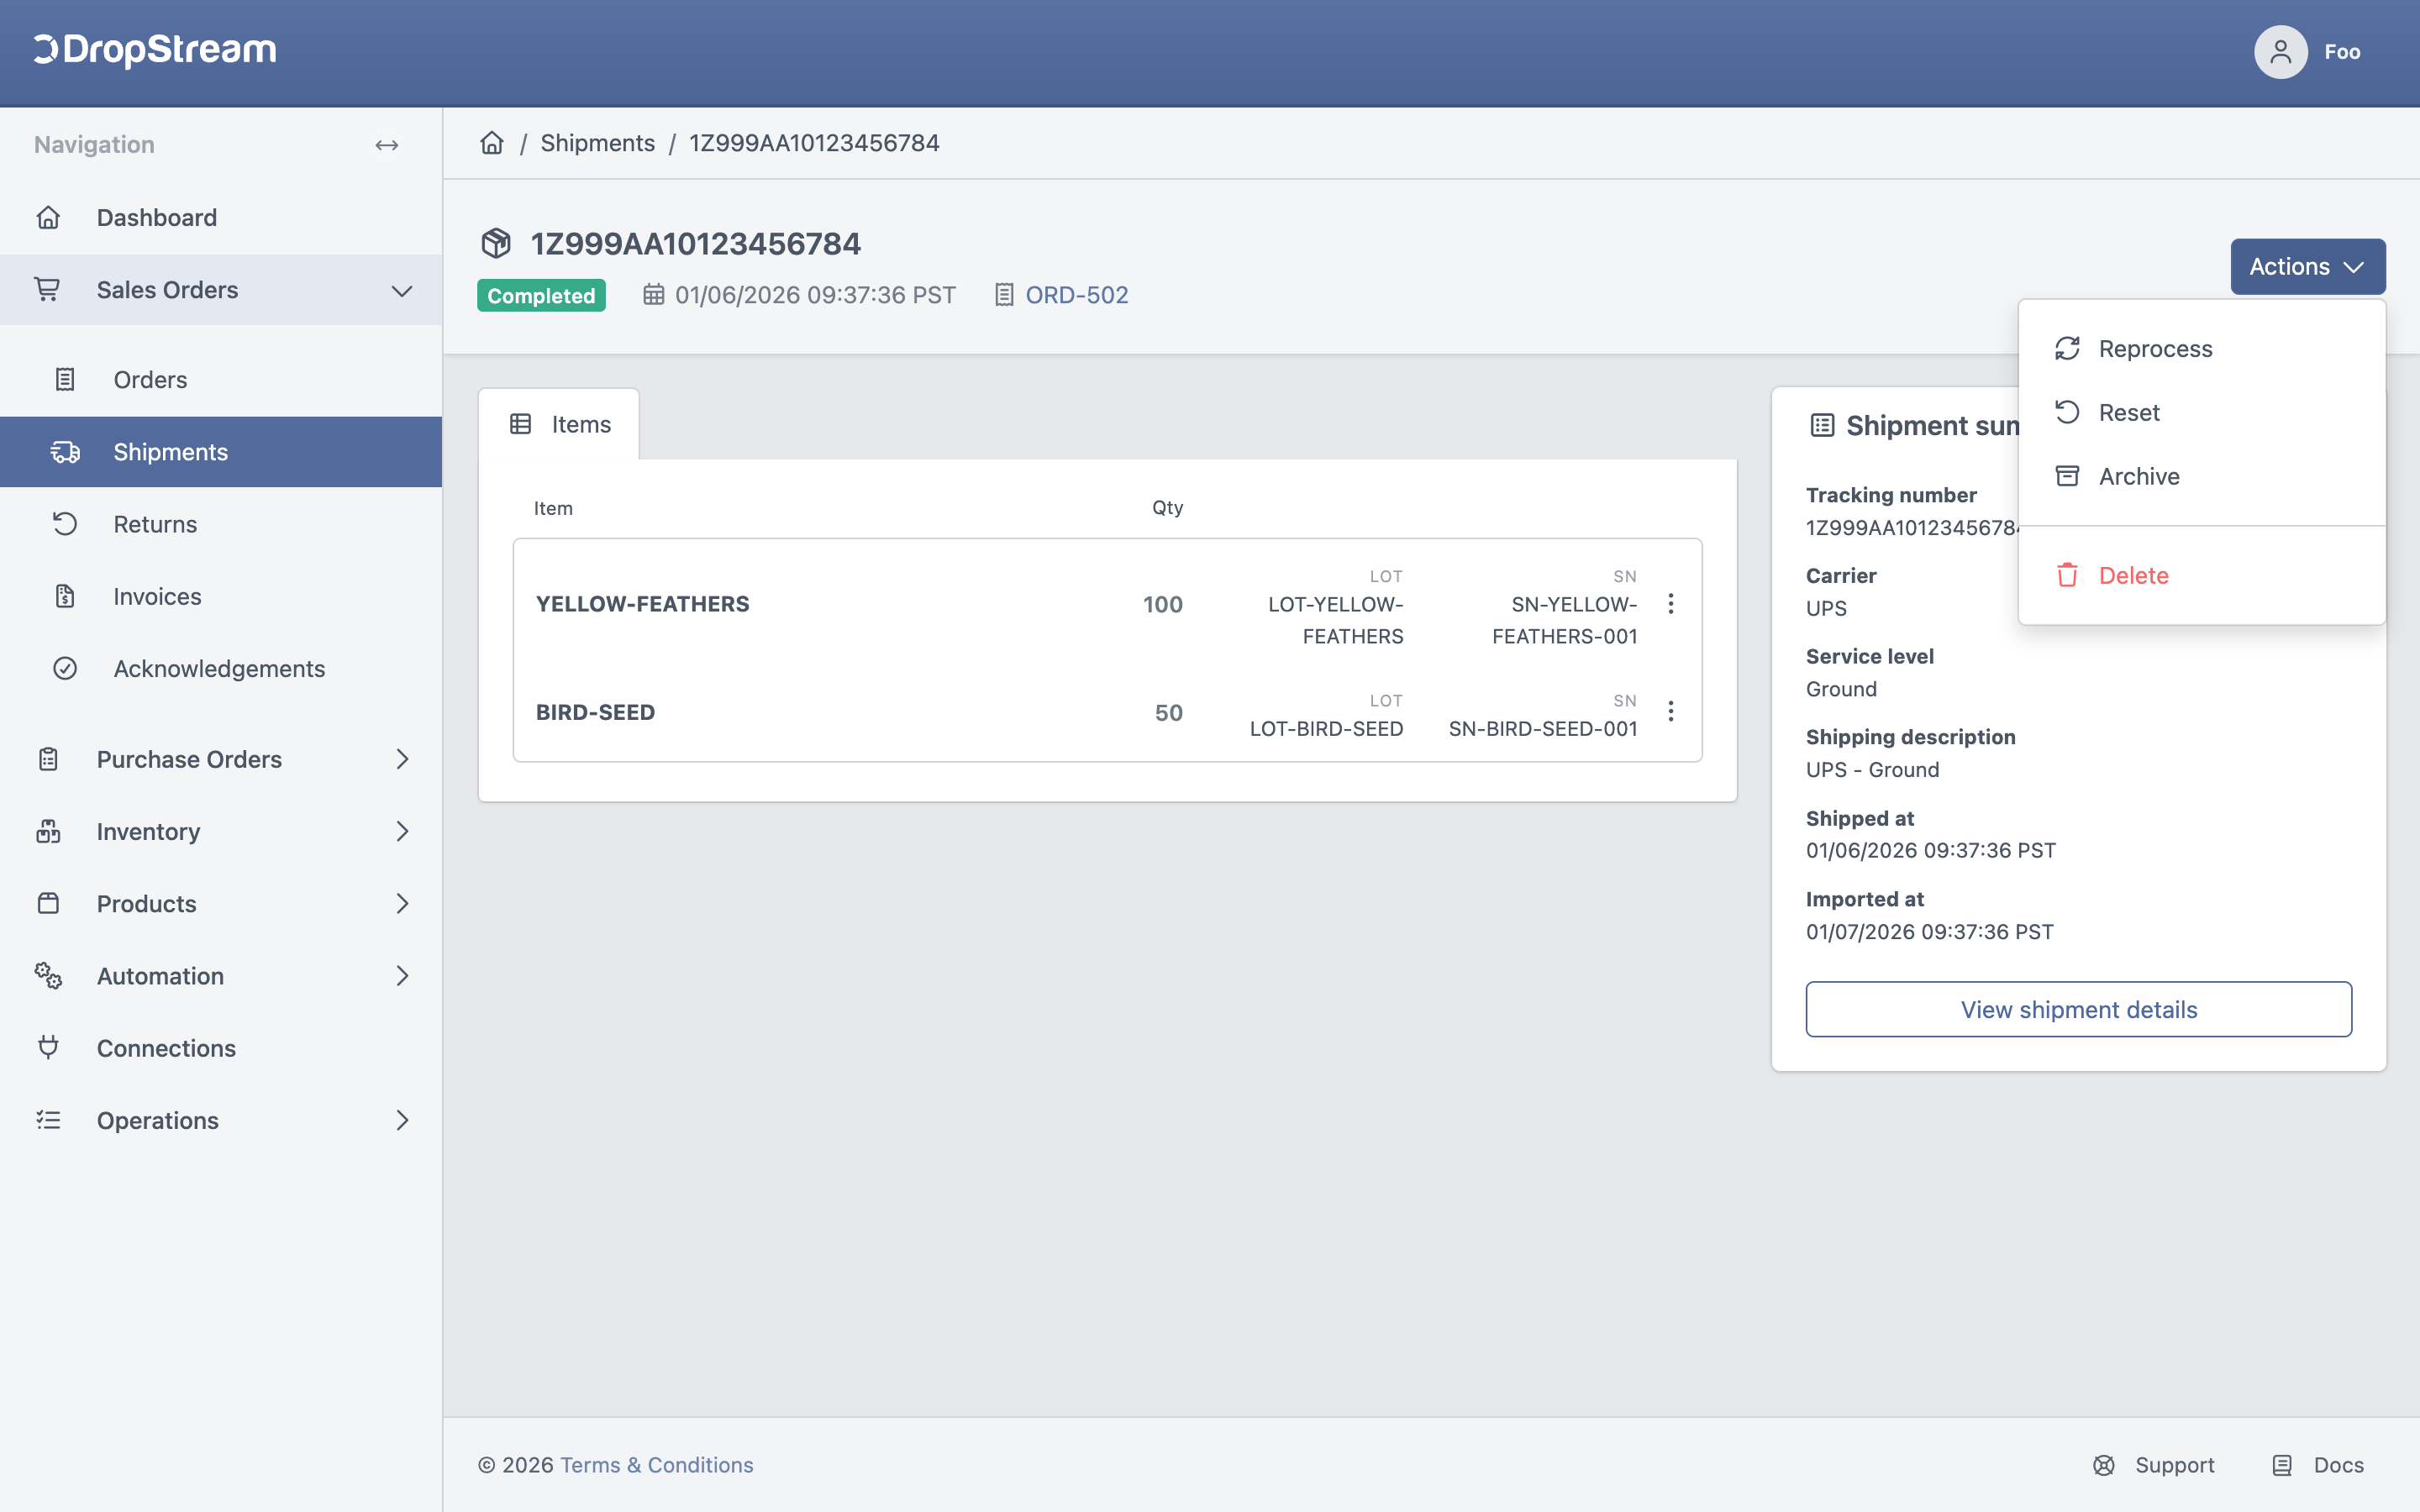Click the YELLOW-FEATHERS item name
This screenshot has width=2420, height=1512.
[x=643, y=604]
